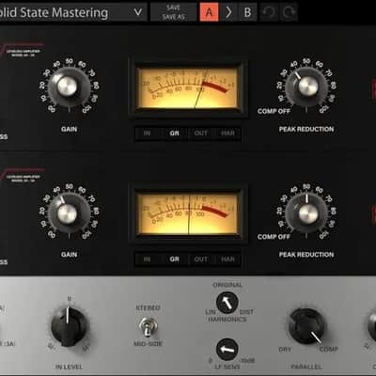Viewport: 376px width, 376px height.
Task: Select the B comparison slot
Action: coord(247,12)
